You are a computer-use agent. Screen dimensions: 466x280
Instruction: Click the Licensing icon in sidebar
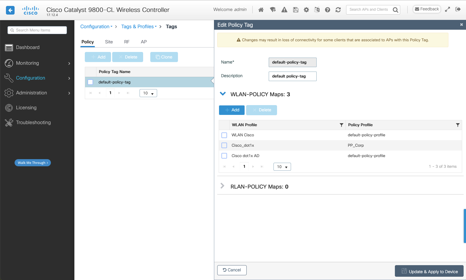[x=9, y=108]
